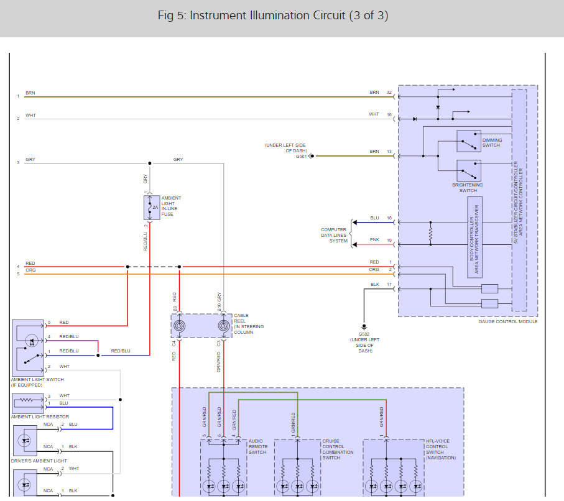Click the Brightening Switch symbol

469,170
